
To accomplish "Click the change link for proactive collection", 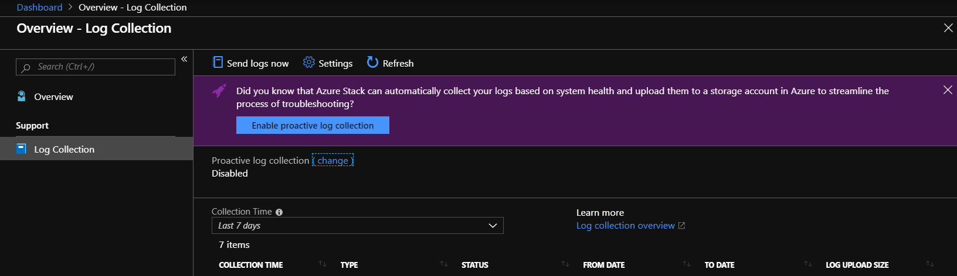I will (332, 161).
